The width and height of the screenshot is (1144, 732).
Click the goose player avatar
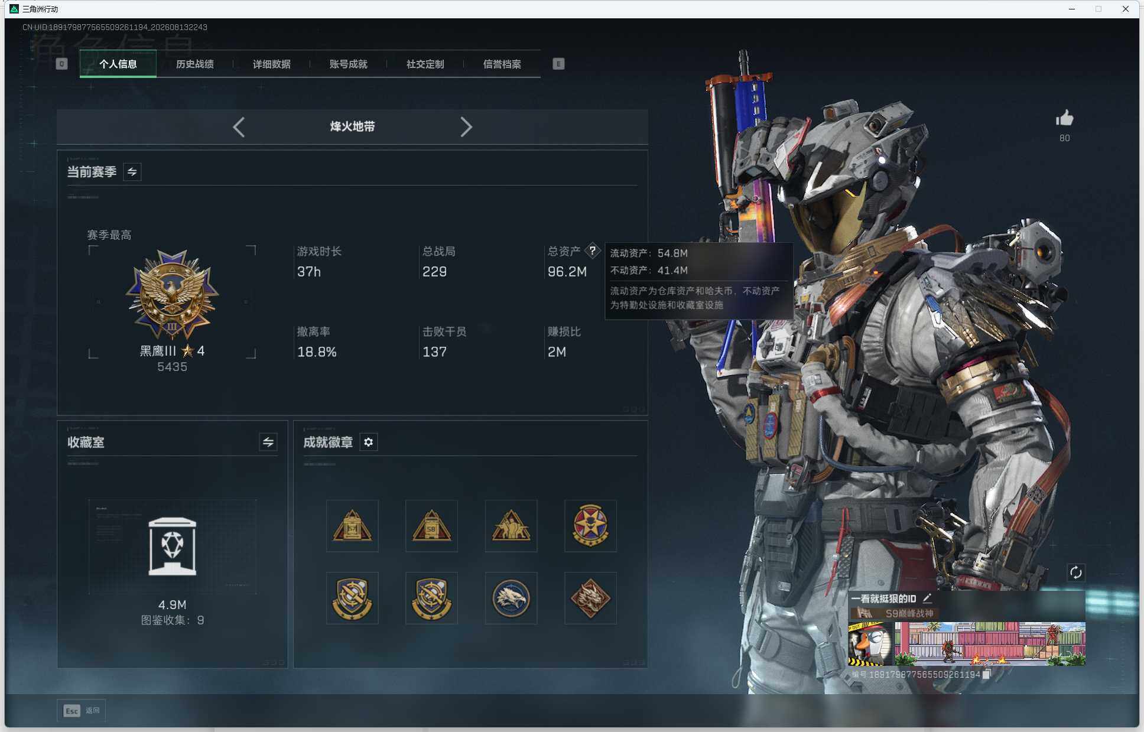(x=871, y=643)
